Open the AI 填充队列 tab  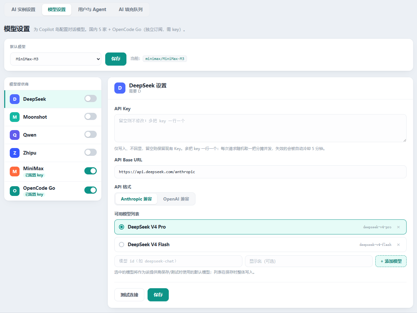pyautogui.click(x=131, y=9)
